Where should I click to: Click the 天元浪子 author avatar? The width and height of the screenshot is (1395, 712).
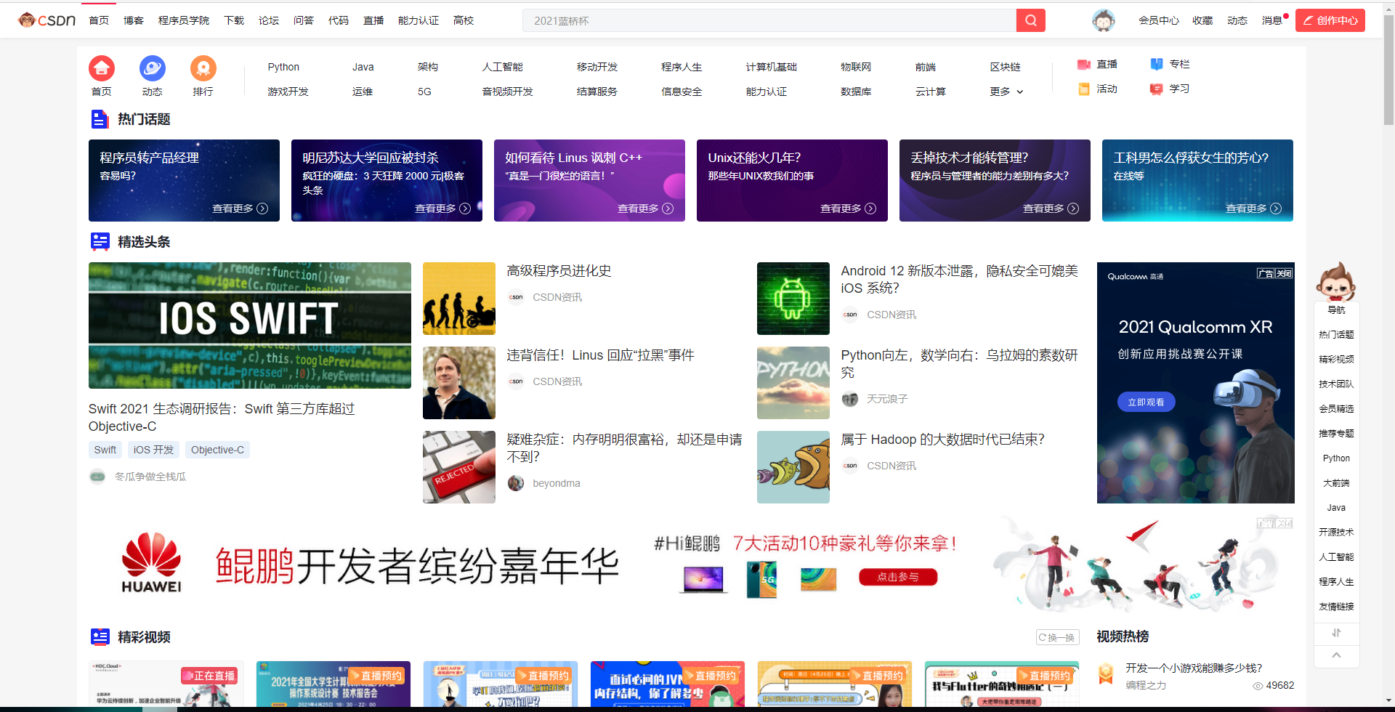click(850, 399)
